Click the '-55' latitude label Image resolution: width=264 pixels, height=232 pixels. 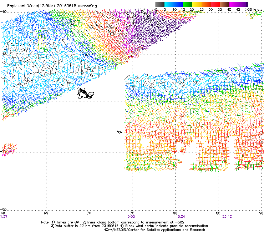coord(3,151)
